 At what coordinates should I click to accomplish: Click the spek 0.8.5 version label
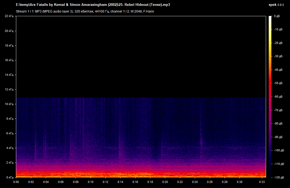coord(276,5)
